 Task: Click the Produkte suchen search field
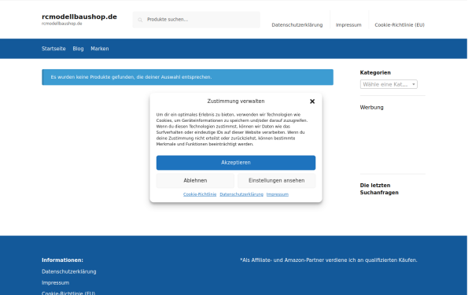[196, 20]
